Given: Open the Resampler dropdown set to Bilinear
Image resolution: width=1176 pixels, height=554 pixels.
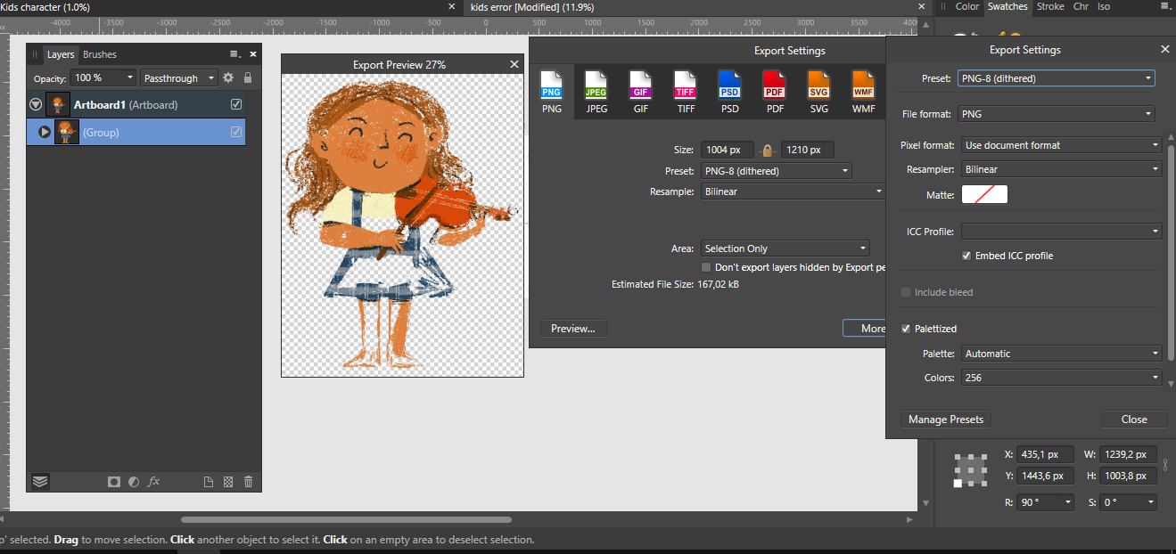Looking at the screenshot, I should [1060, 168].
